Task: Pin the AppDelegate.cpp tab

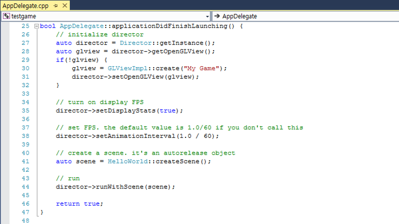Action: coord(54,5)
